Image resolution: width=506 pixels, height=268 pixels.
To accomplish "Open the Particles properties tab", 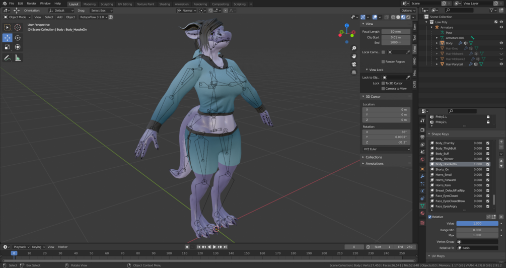I will click(x=422, y=184).
